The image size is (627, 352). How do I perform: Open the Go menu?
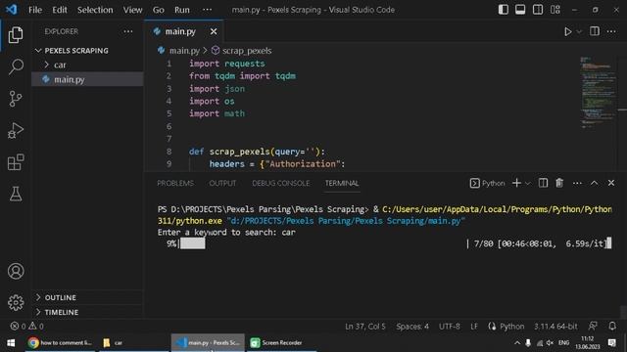click(x=159, y=10)
